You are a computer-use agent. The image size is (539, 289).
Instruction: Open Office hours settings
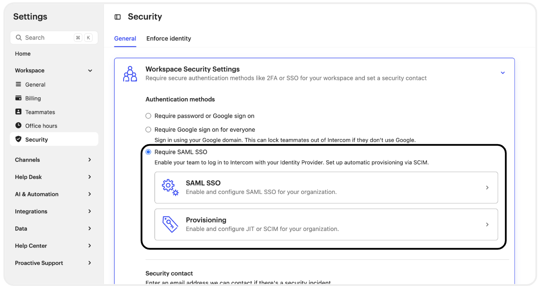tap(41, 126)
